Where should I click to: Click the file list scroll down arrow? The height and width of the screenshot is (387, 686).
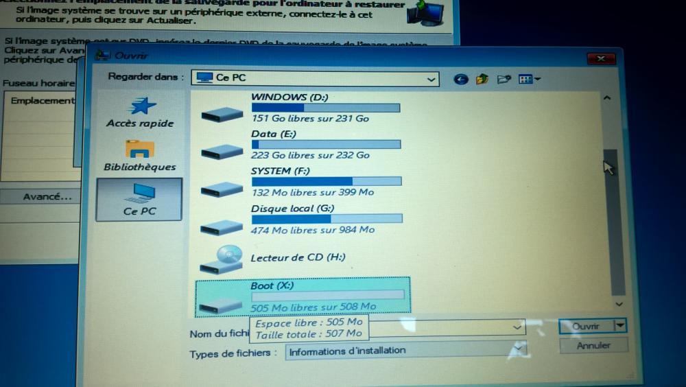619,304
